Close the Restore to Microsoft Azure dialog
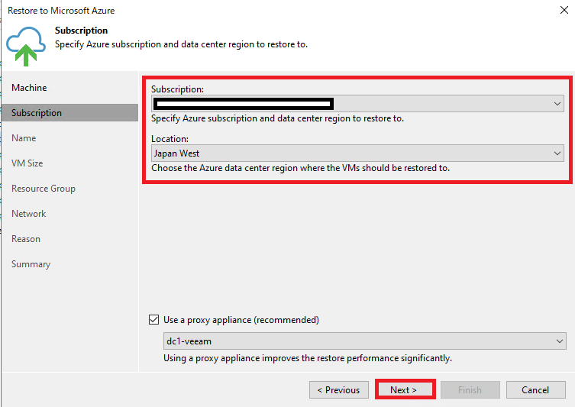Screen dimensions: 575x407 coord(564,10)
